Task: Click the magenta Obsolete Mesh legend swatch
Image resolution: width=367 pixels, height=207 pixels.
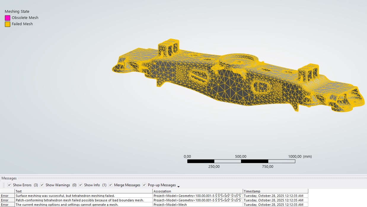Action: (x=7, y=18)
